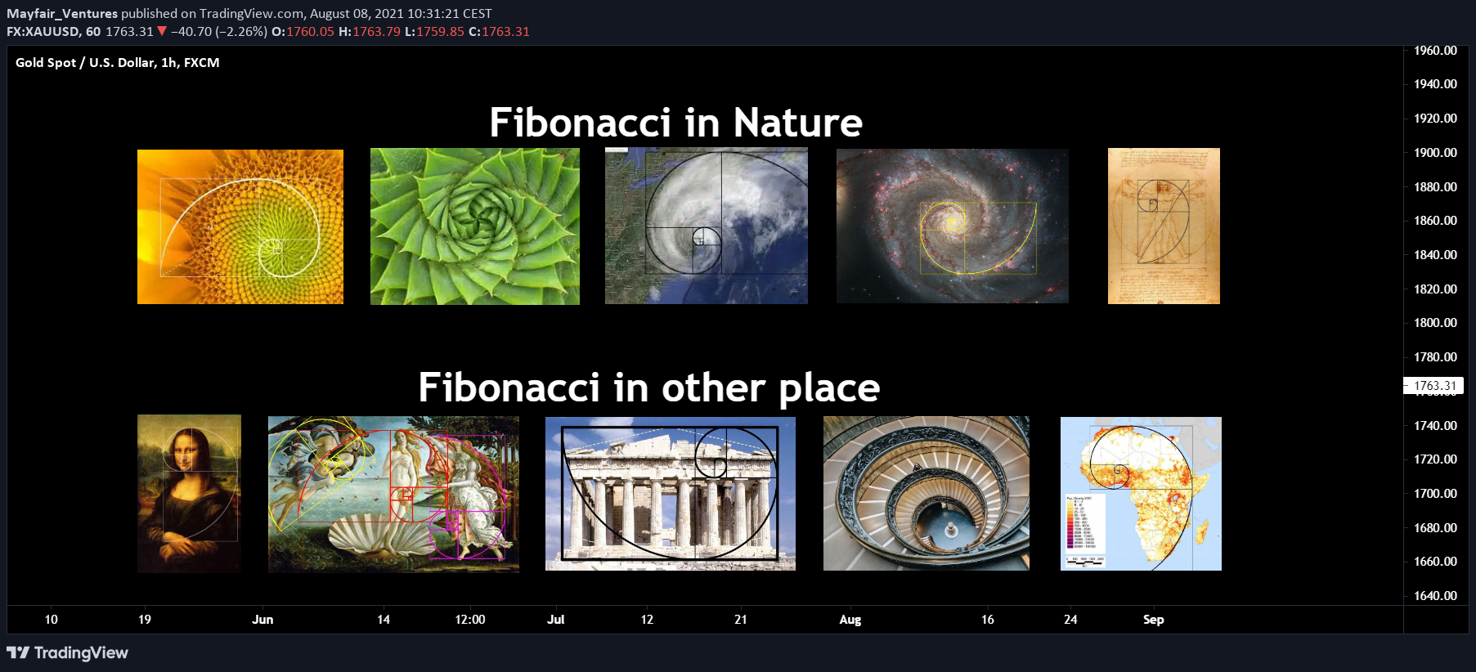Click the Mayfair_Ventures author name
Viewport: 1476px width, 672px height.
62,14
